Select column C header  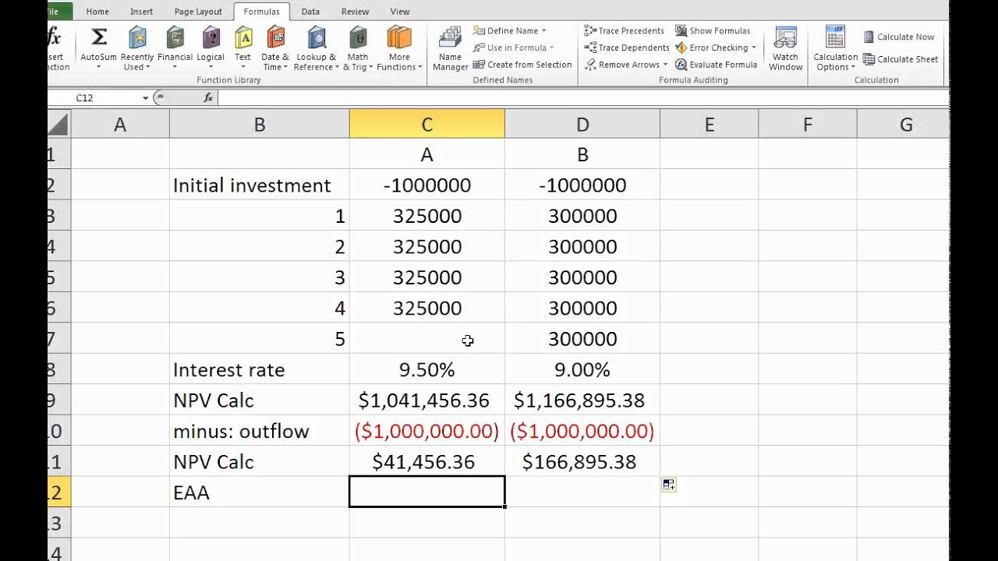pos(426,125)
